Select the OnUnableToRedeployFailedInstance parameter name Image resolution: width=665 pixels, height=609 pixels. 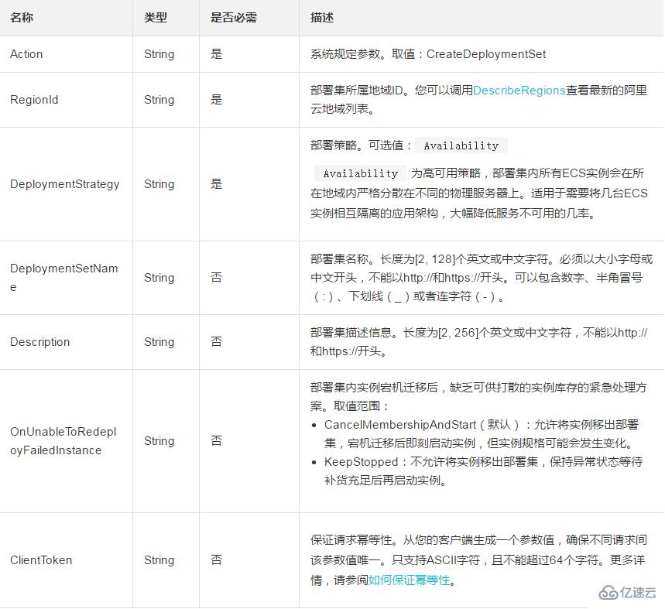63,441
